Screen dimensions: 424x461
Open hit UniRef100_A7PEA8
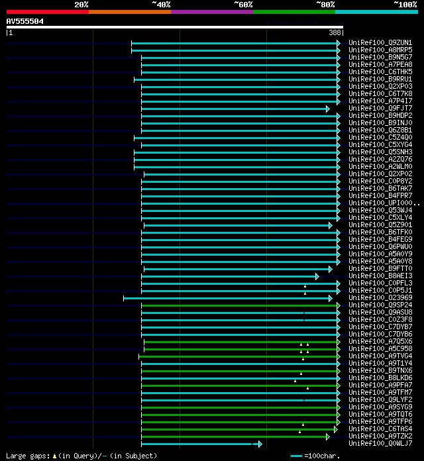point(380,64)
